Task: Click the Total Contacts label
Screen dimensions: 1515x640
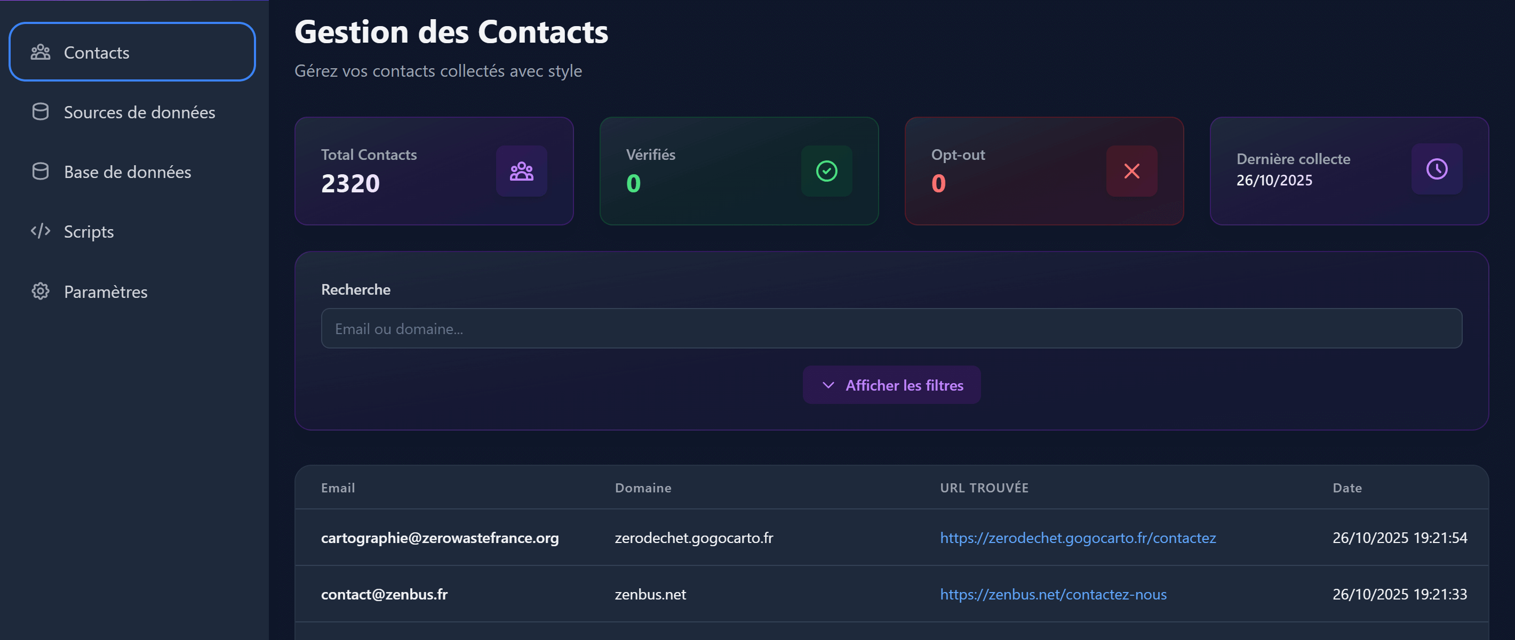Action: (x=369, y=155)
